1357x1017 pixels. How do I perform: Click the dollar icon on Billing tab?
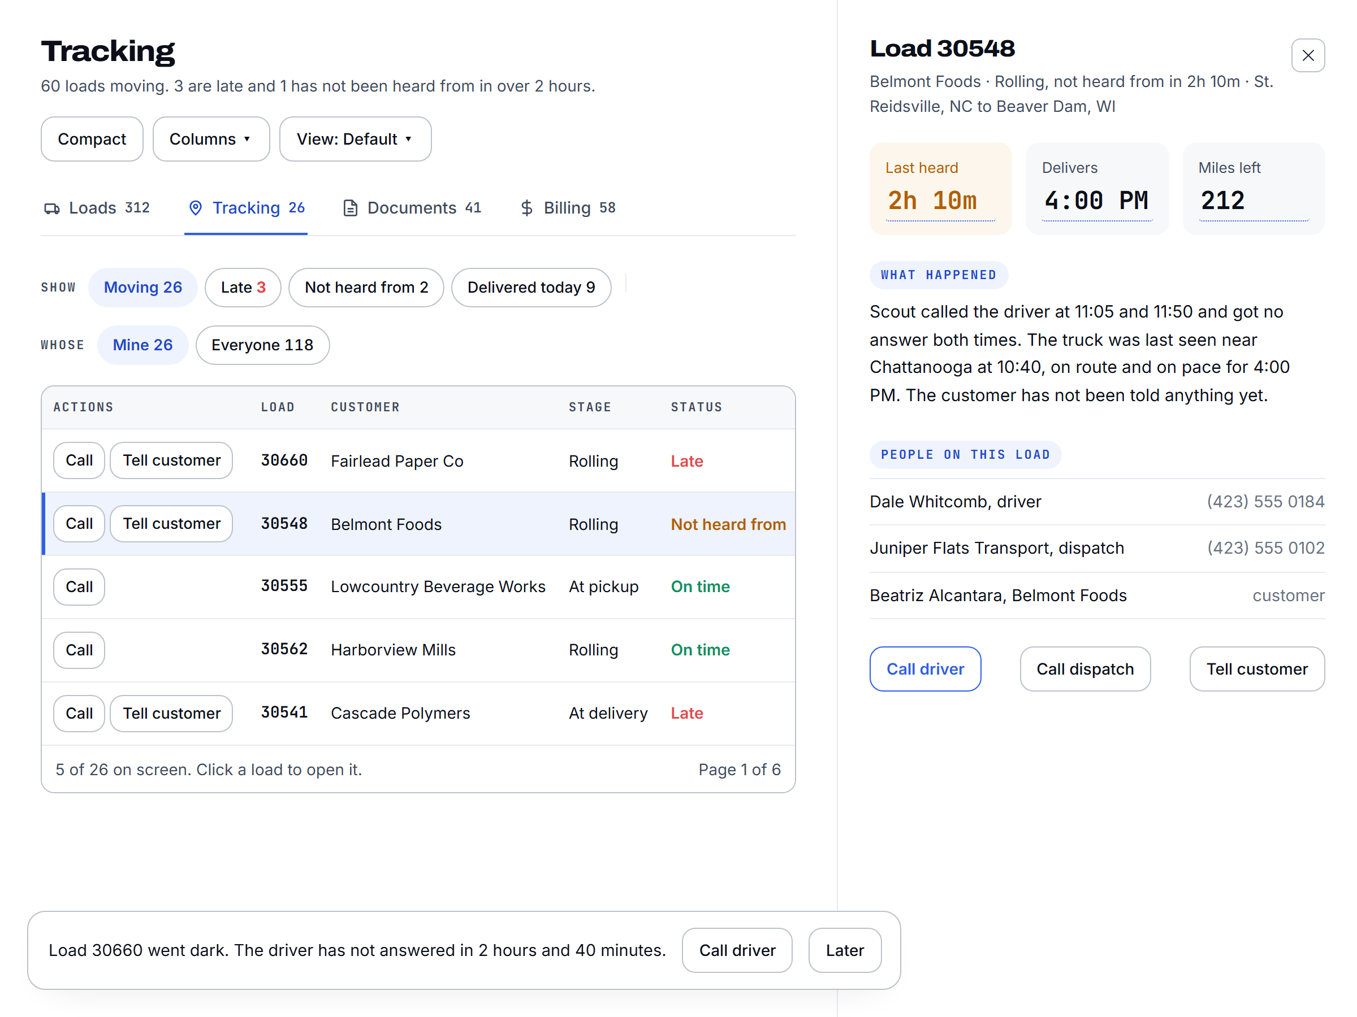tap(526, 208)
